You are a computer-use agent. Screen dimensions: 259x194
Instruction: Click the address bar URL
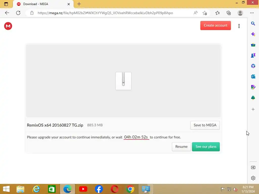105,13
